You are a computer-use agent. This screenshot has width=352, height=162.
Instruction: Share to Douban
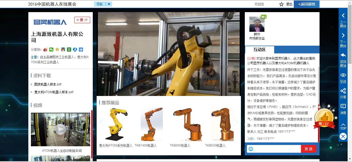tap(69, 50)
